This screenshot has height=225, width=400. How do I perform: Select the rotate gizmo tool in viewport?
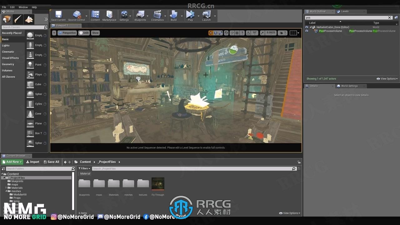point(216,33)
